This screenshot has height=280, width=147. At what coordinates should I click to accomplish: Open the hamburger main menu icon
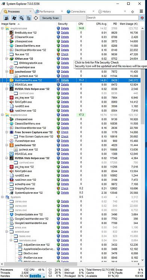click(141, 11)
